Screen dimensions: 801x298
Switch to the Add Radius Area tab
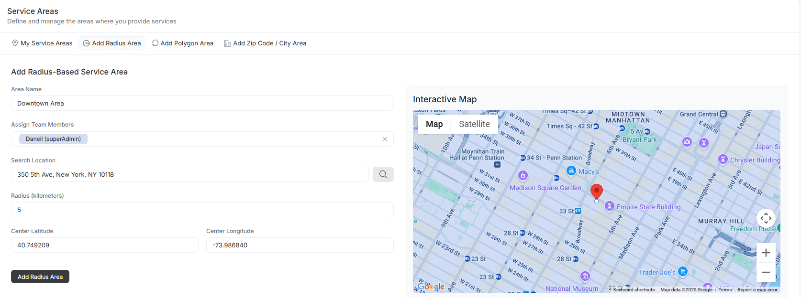[x=112, y=43]
